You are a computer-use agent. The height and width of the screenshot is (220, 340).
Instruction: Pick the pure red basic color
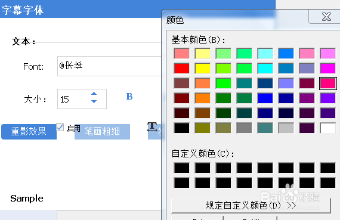[181, 69]
